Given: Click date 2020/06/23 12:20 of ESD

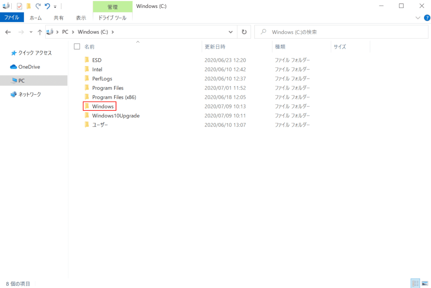Looking at the screenshot, I should coord(225,60).
